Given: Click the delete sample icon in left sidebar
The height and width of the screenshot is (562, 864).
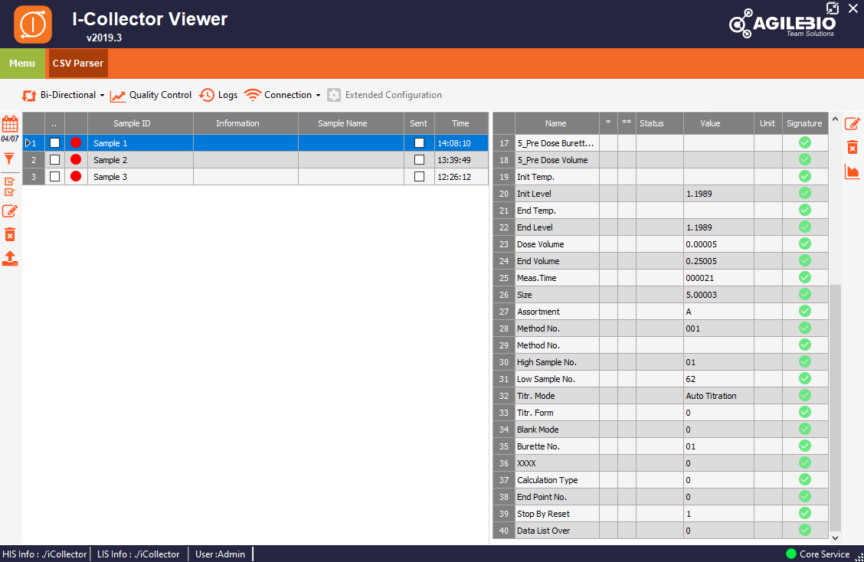Looking at the screenshot, I should [10, 235].
